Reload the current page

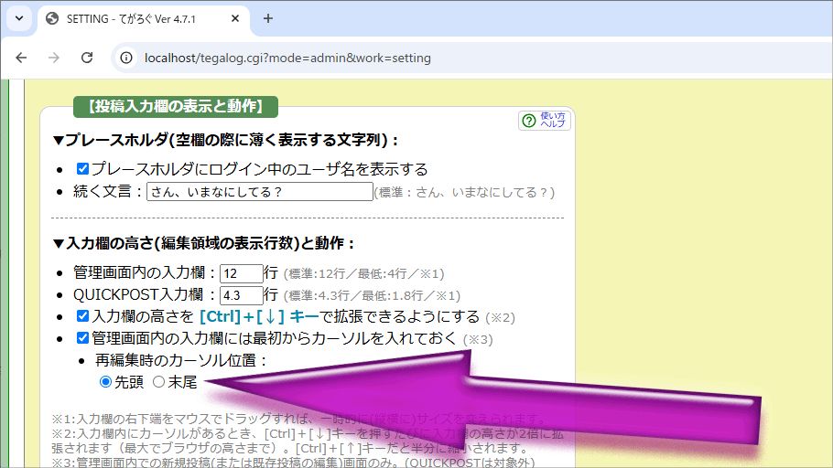click(87, 58)
